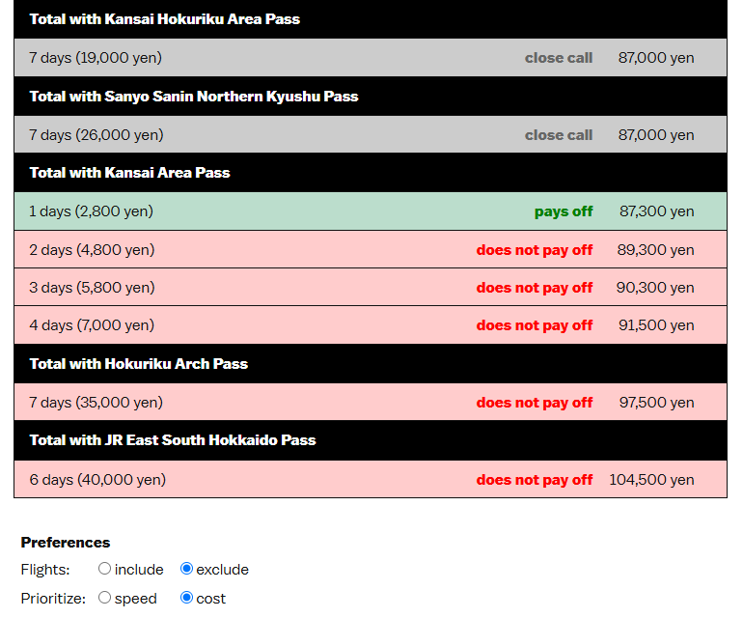Select the 2 days (4,800 yen) row
This screenshot has width=743, height=618.
(371, 249)
